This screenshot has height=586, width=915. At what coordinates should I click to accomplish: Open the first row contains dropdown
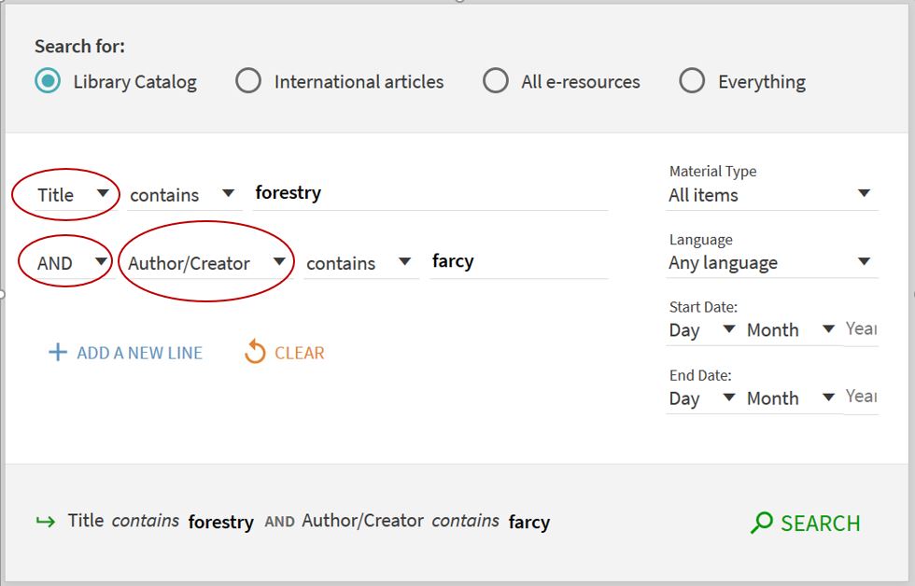(182, 195)
